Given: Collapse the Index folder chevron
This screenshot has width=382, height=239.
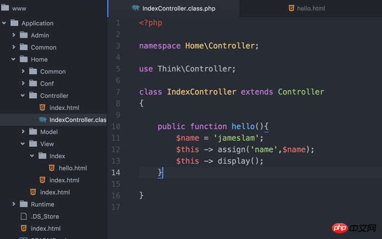Looking at the screenshot, I should tap(32, 155).
